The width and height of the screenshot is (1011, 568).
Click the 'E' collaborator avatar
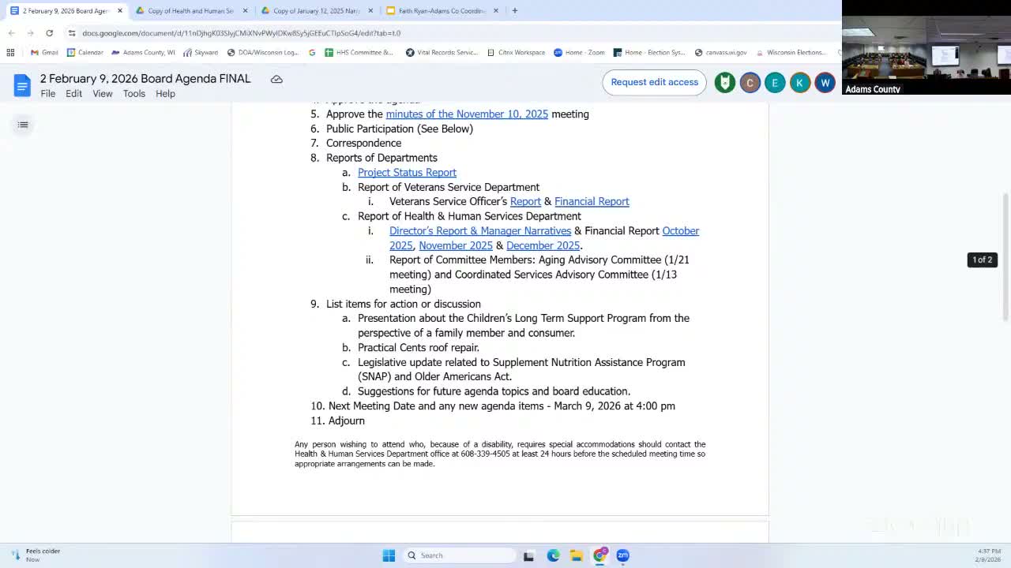pyautogui.click(x=775, y=83)
